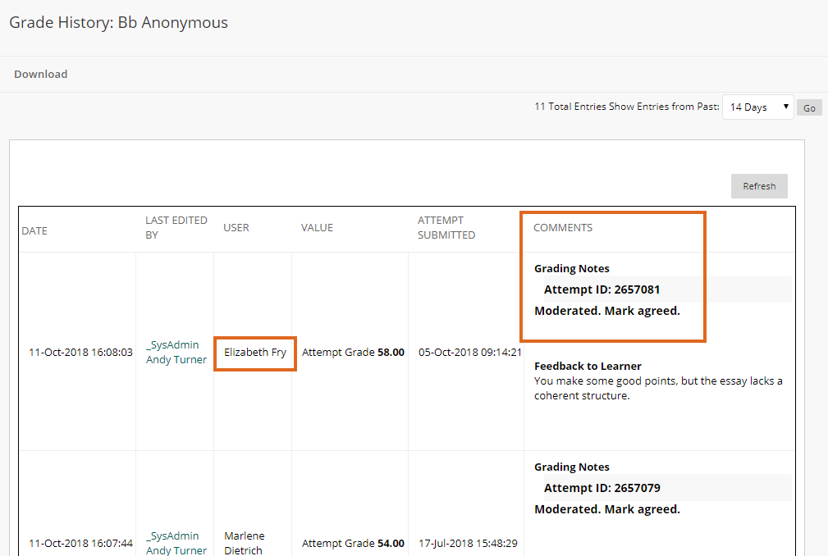The height and width of the screenshot is (556, 828).
Task: Select the user name Elizabeth Fry
Action: 255,353
